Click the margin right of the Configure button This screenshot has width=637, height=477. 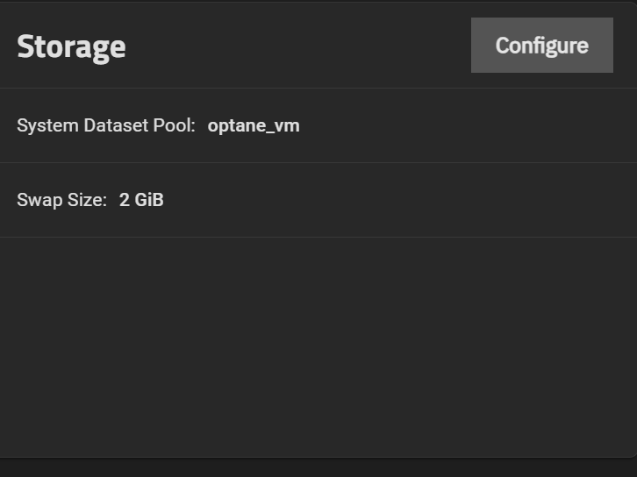pyautogui.click(x=625, y=46)
